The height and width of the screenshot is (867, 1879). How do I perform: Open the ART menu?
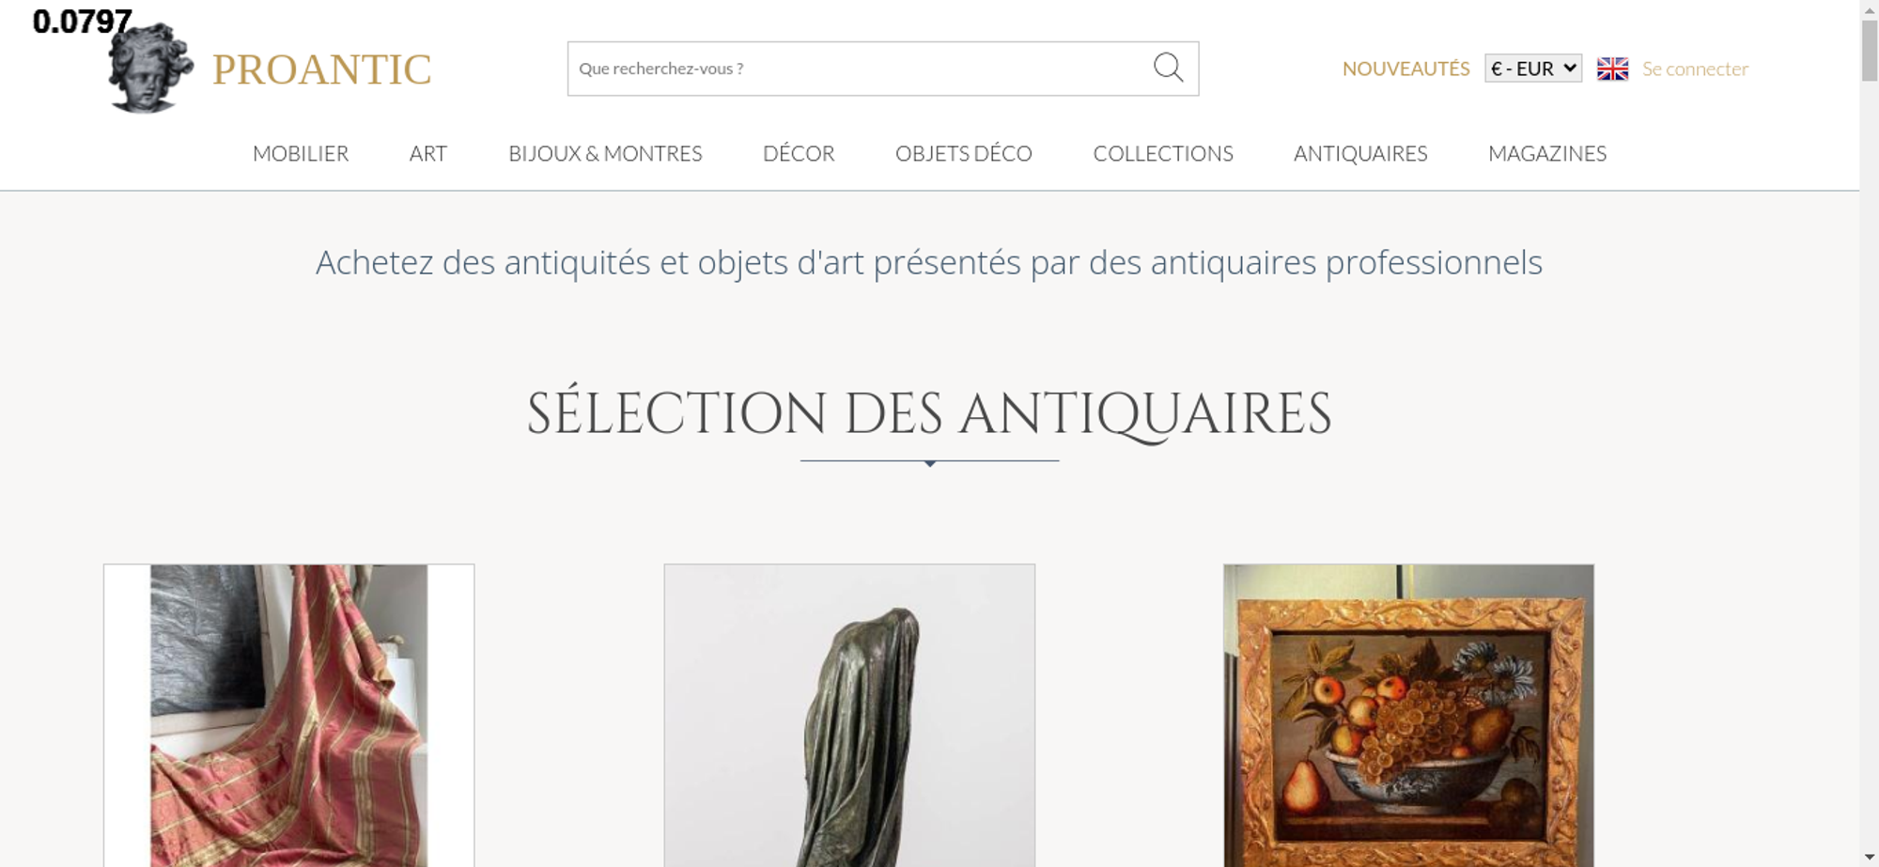tap(428, 153)
